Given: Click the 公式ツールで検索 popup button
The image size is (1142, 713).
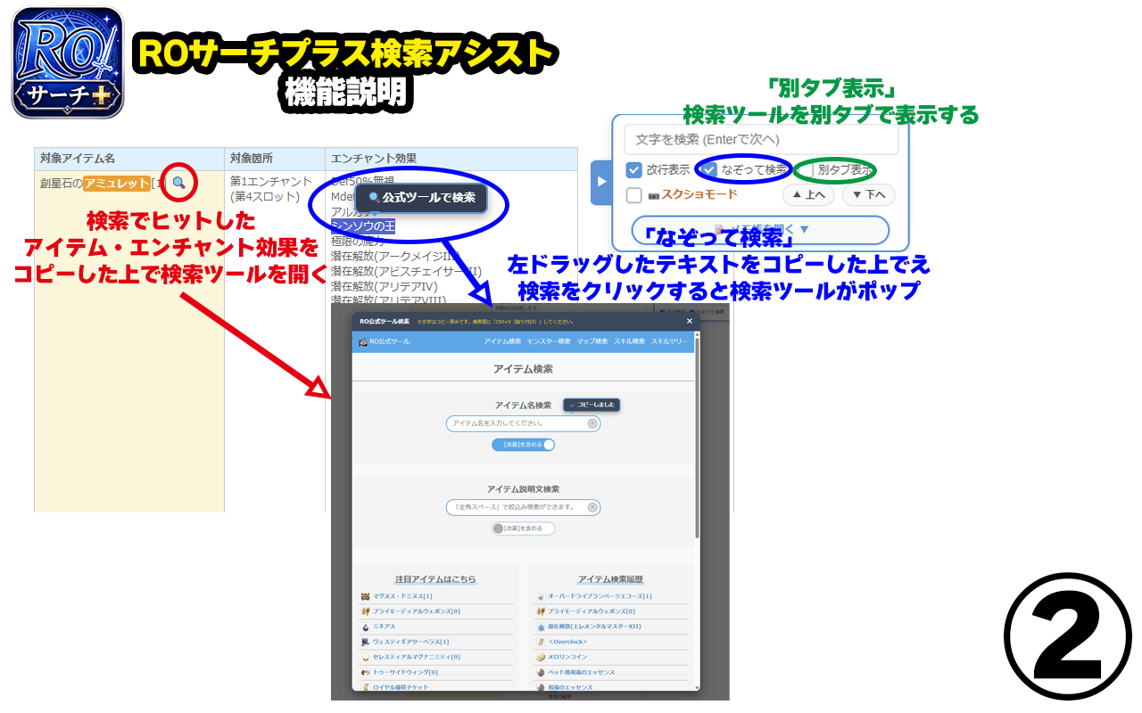Looking at the screenshot, I should pyautogui.click(x=421, y=197).
